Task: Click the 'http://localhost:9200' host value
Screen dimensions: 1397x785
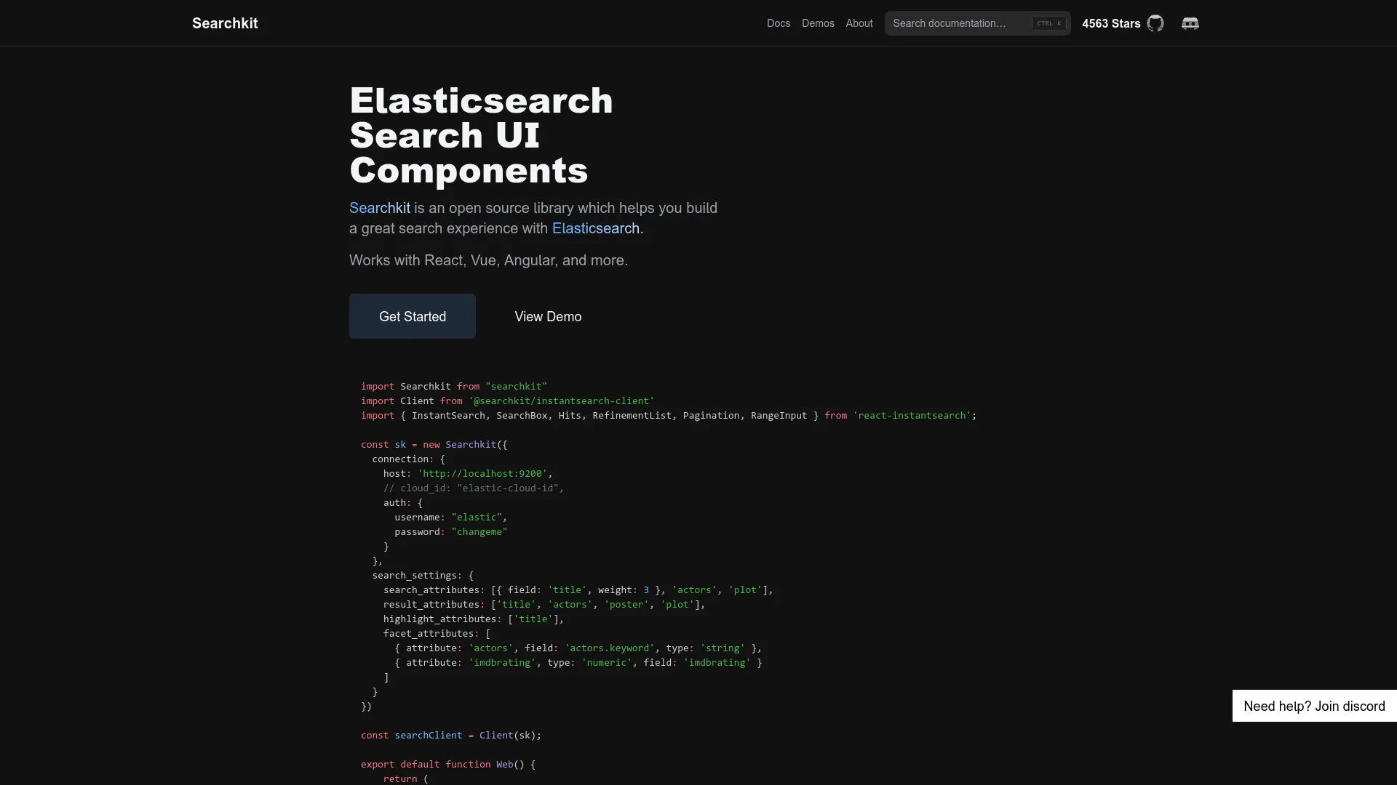Action: pyautogui.click(x=482, y=473)
